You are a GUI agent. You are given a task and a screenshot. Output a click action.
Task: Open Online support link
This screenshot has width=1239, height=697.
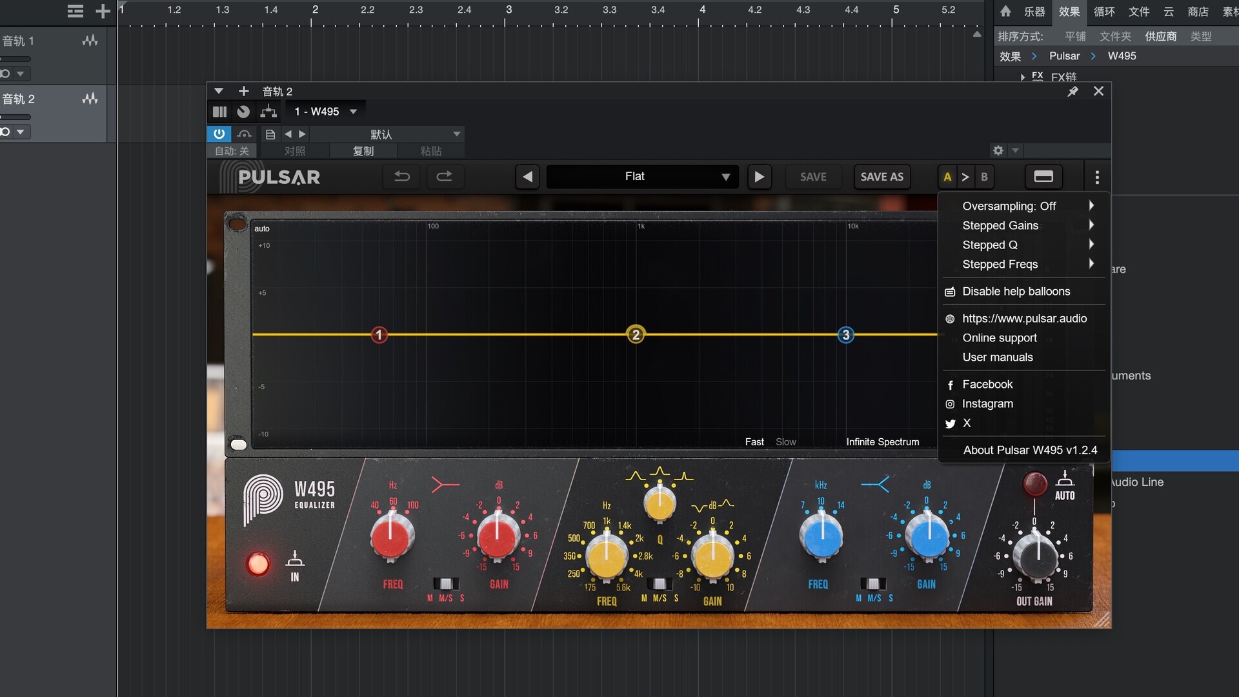(x=1024, y=338)
